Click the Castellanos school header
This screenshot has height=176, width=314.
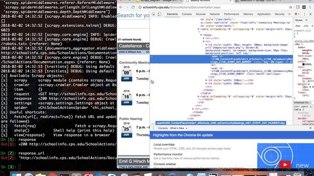tap(133, 46)
